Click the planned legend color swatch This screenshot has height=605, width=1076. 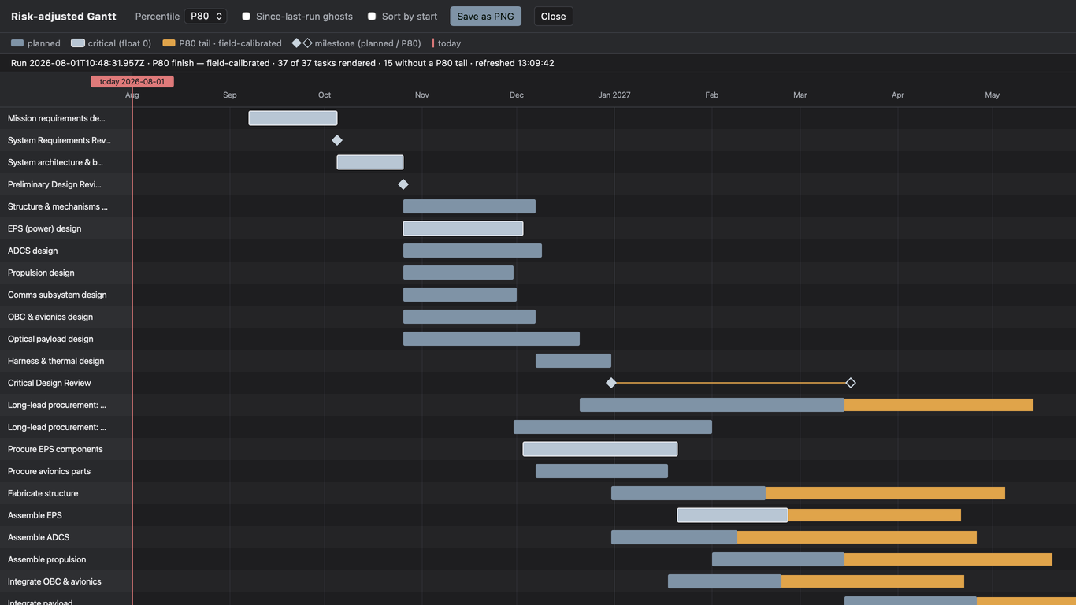17,43
